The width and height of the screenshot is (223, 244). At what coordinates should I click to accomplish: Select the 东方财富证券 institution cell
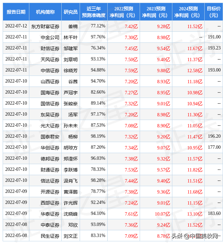45,26
